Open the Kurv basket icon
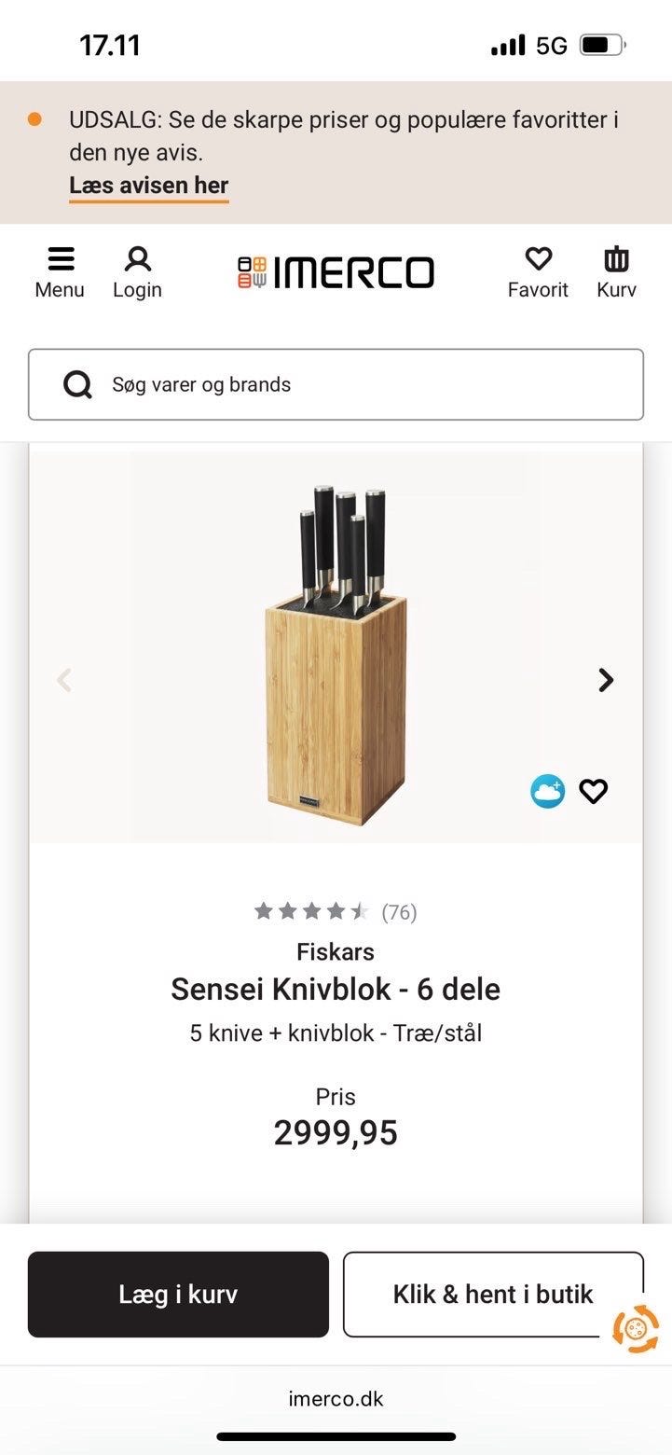Image resolution: width=672 pixels, height=1455 pixels. click(x=616, y=260)
